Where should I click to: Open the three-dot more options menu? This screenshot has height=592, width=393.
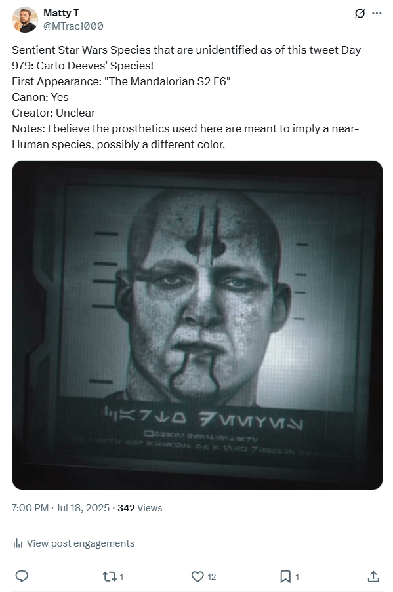point(377,14)
